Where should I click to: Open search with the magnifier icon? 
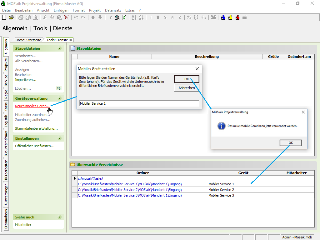[x=117, y=17]
